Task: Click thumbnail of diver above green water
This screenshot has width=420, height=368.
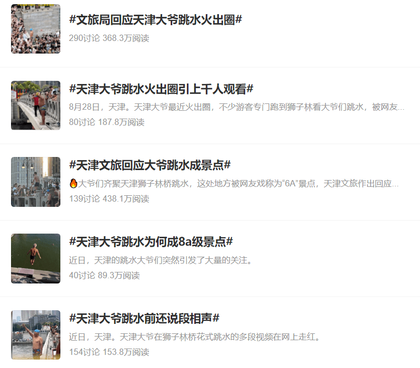Action: [x=36, y=258]
